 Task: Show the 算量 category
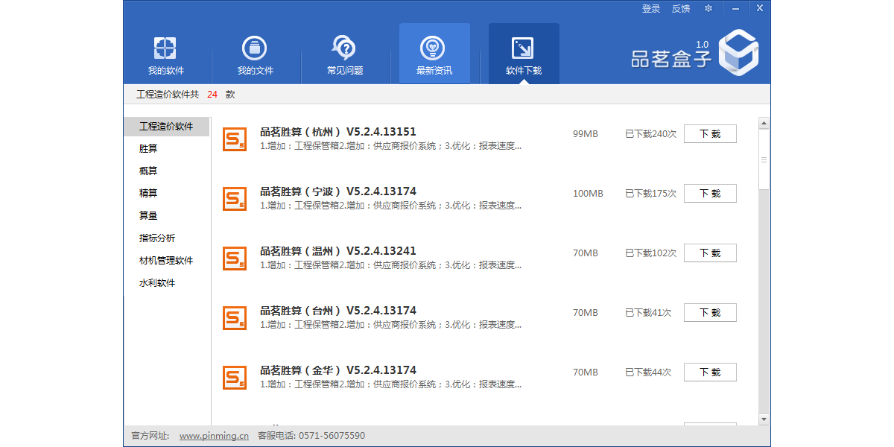[148, 216]
